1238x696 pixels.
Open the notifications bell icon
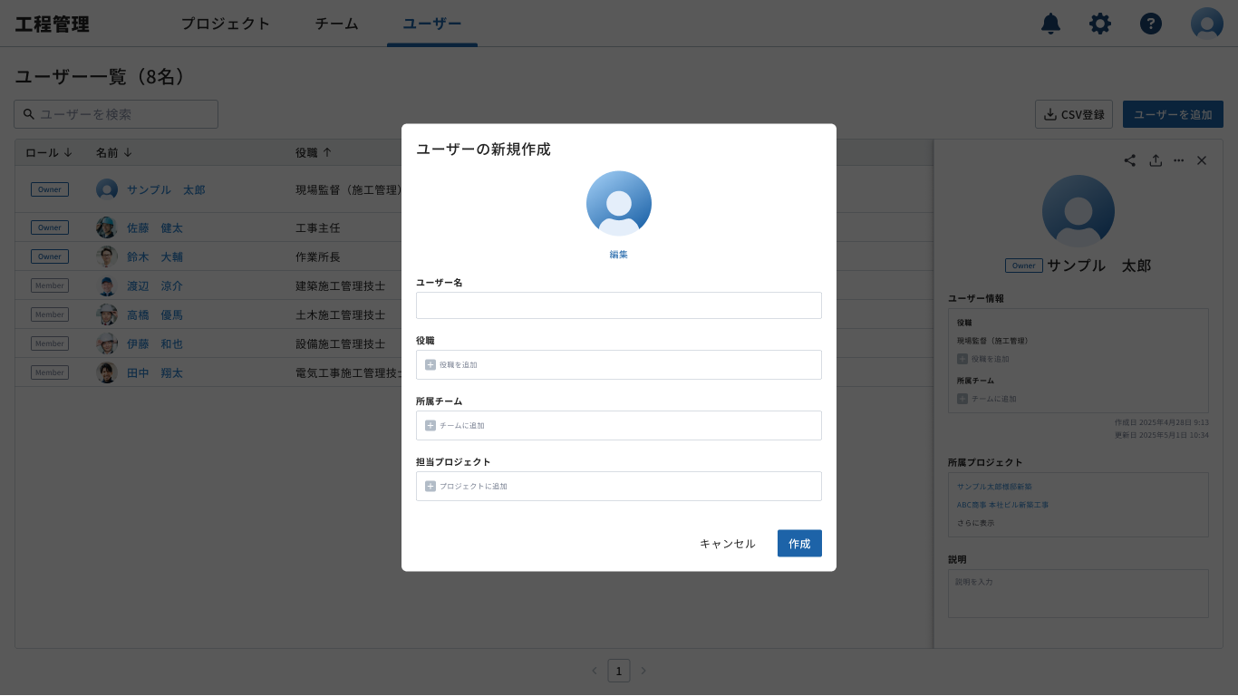[1050, 24]
